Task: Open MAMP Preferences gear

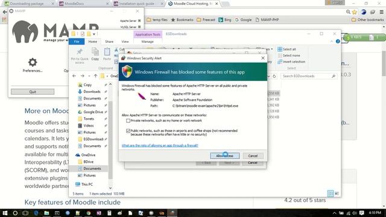Action: (33, 62)
